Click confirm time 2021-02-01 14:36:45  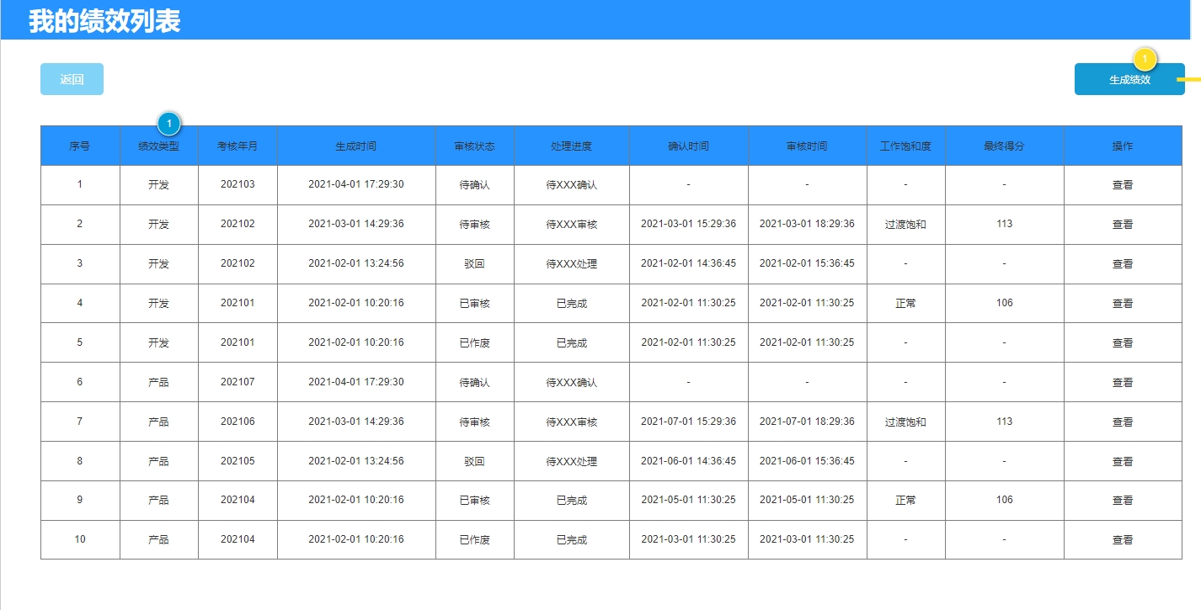(x=688, y=263)
